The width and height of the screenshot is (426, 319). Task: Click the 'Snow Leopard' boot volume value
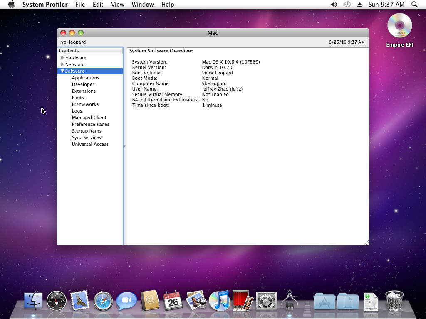217,73
